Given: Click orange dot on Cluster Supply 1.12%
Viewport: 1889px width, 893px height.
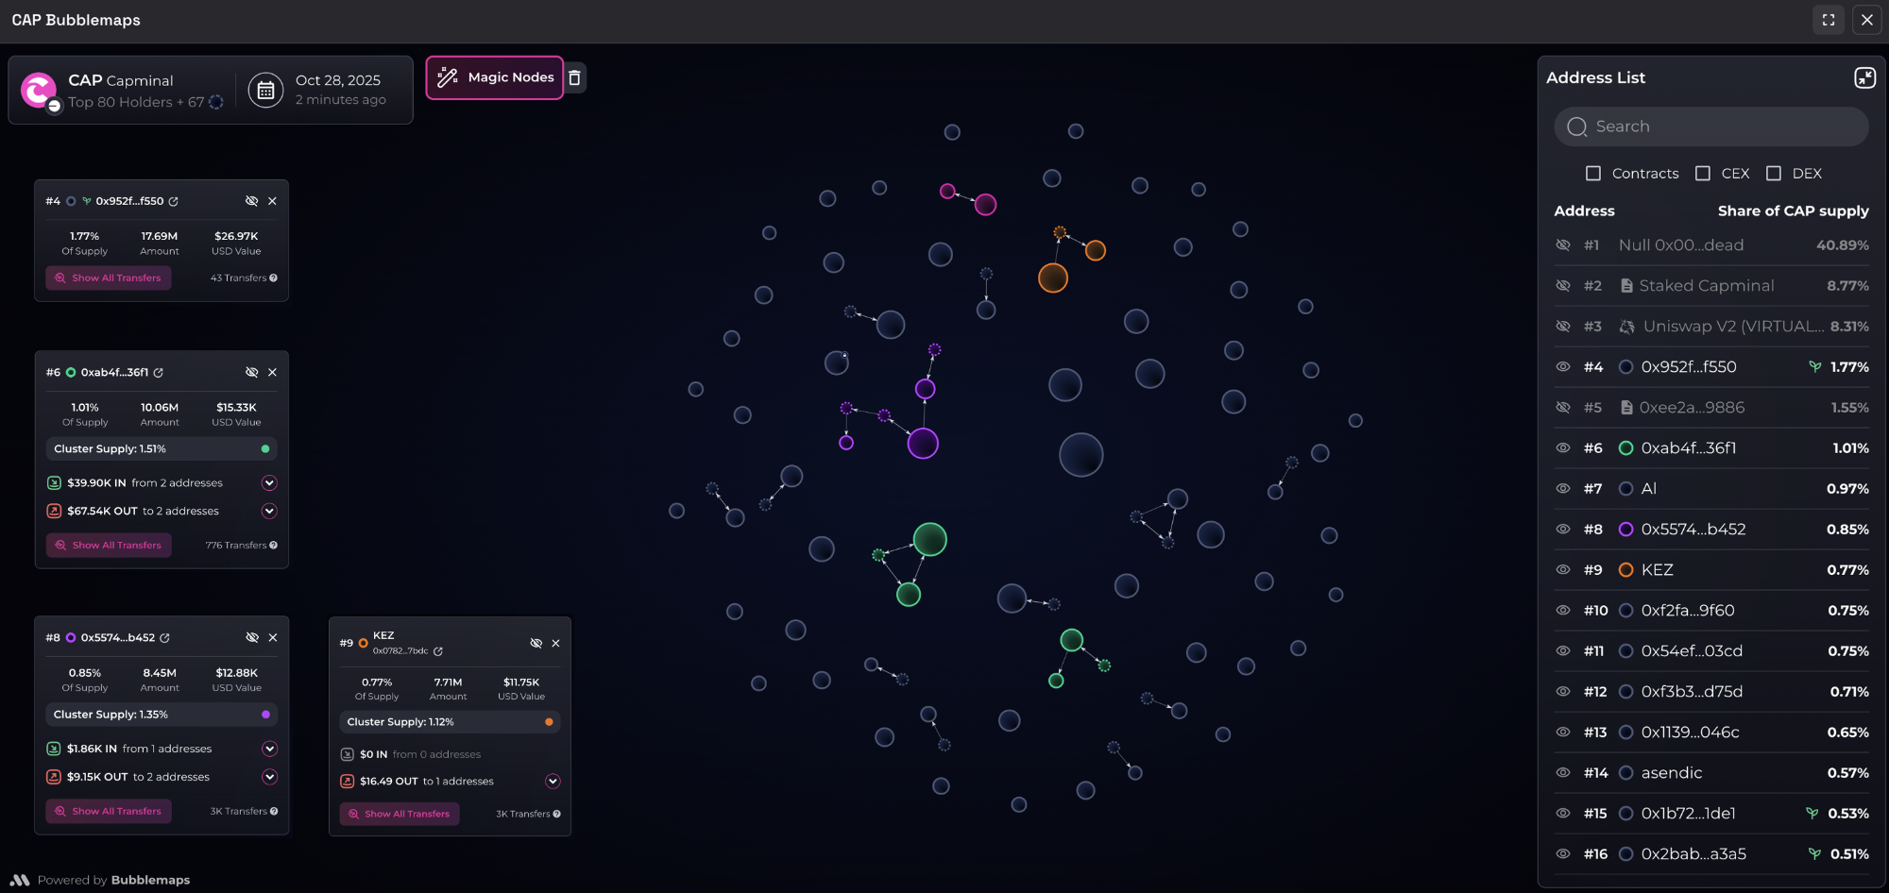Looking at the screenshot, I should click(x=549, y=723).
